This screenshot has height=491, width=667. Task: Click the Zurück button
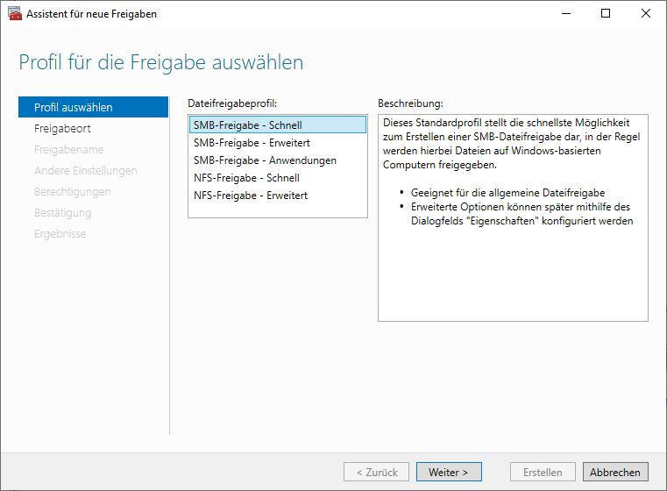(x=376, y=472)
